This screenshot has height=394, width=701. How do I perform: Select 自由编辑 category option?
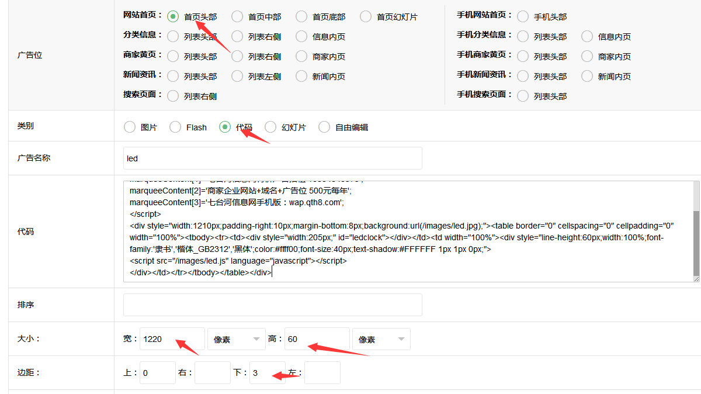click(324, 127)
